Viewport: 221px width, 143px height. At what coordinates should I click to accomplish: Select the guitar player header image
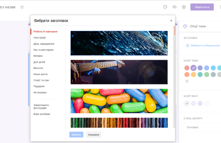click(119, 72)
